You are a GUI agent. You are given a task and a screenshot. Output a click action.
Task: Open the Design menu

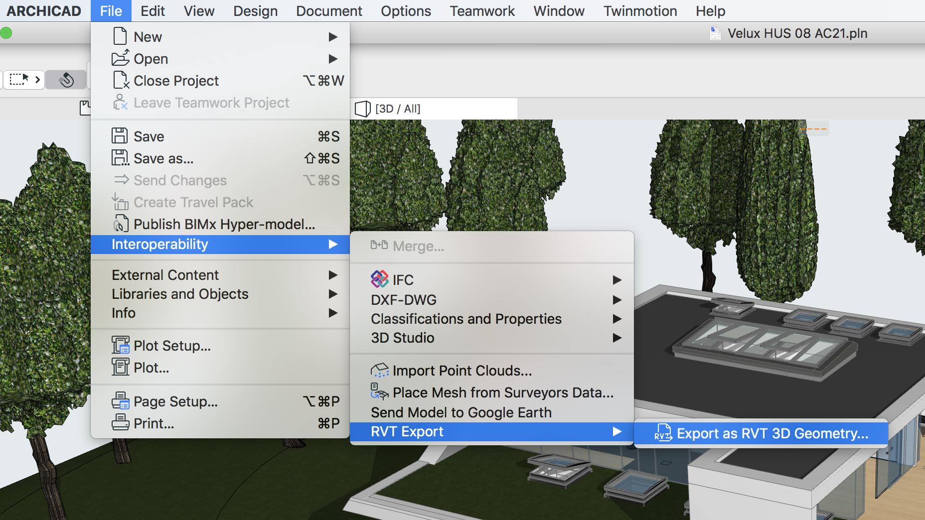coord(255,11)
